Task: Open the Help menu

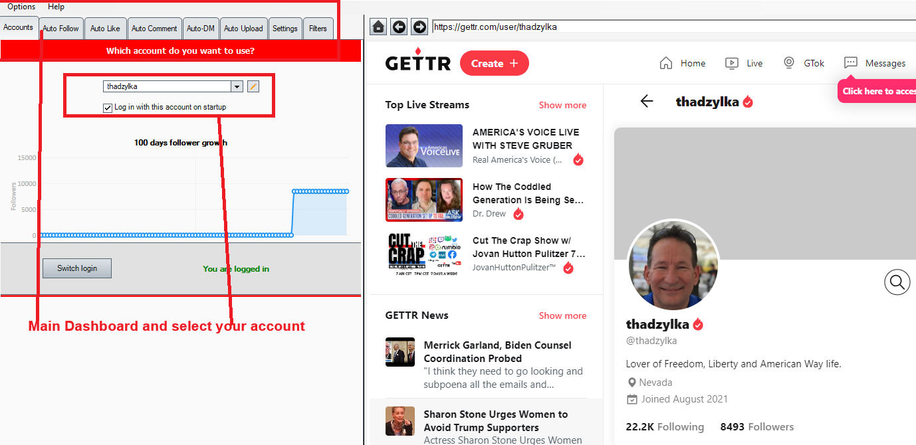Action: pyautogui.click(x=57, y=7)
